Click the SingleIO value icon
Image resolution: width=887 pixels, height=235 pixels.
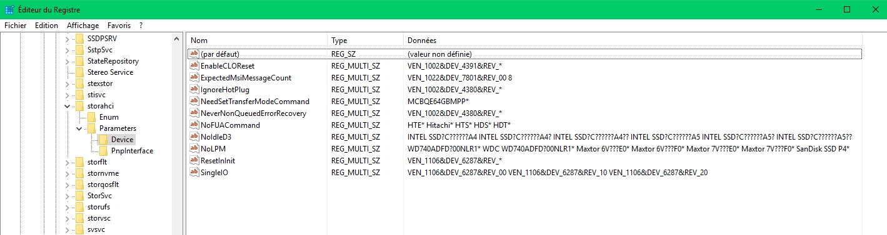[194, 173]
